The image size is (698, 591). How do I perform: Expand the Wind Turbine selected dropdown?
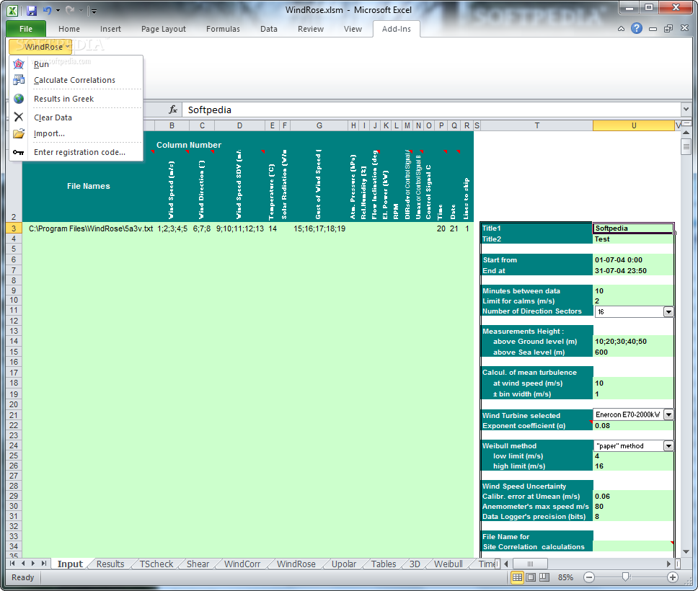pos(668,414)
